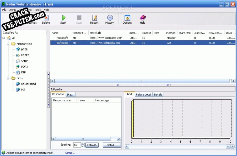Sort by the Method column header
This screenshot has width=237, height=156.
[x=171, y=33]
